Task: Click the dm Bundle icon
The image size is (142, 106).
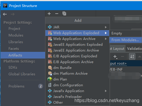Action: [50, 68]
